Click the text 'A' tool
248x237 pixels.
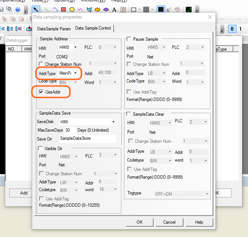114,9
